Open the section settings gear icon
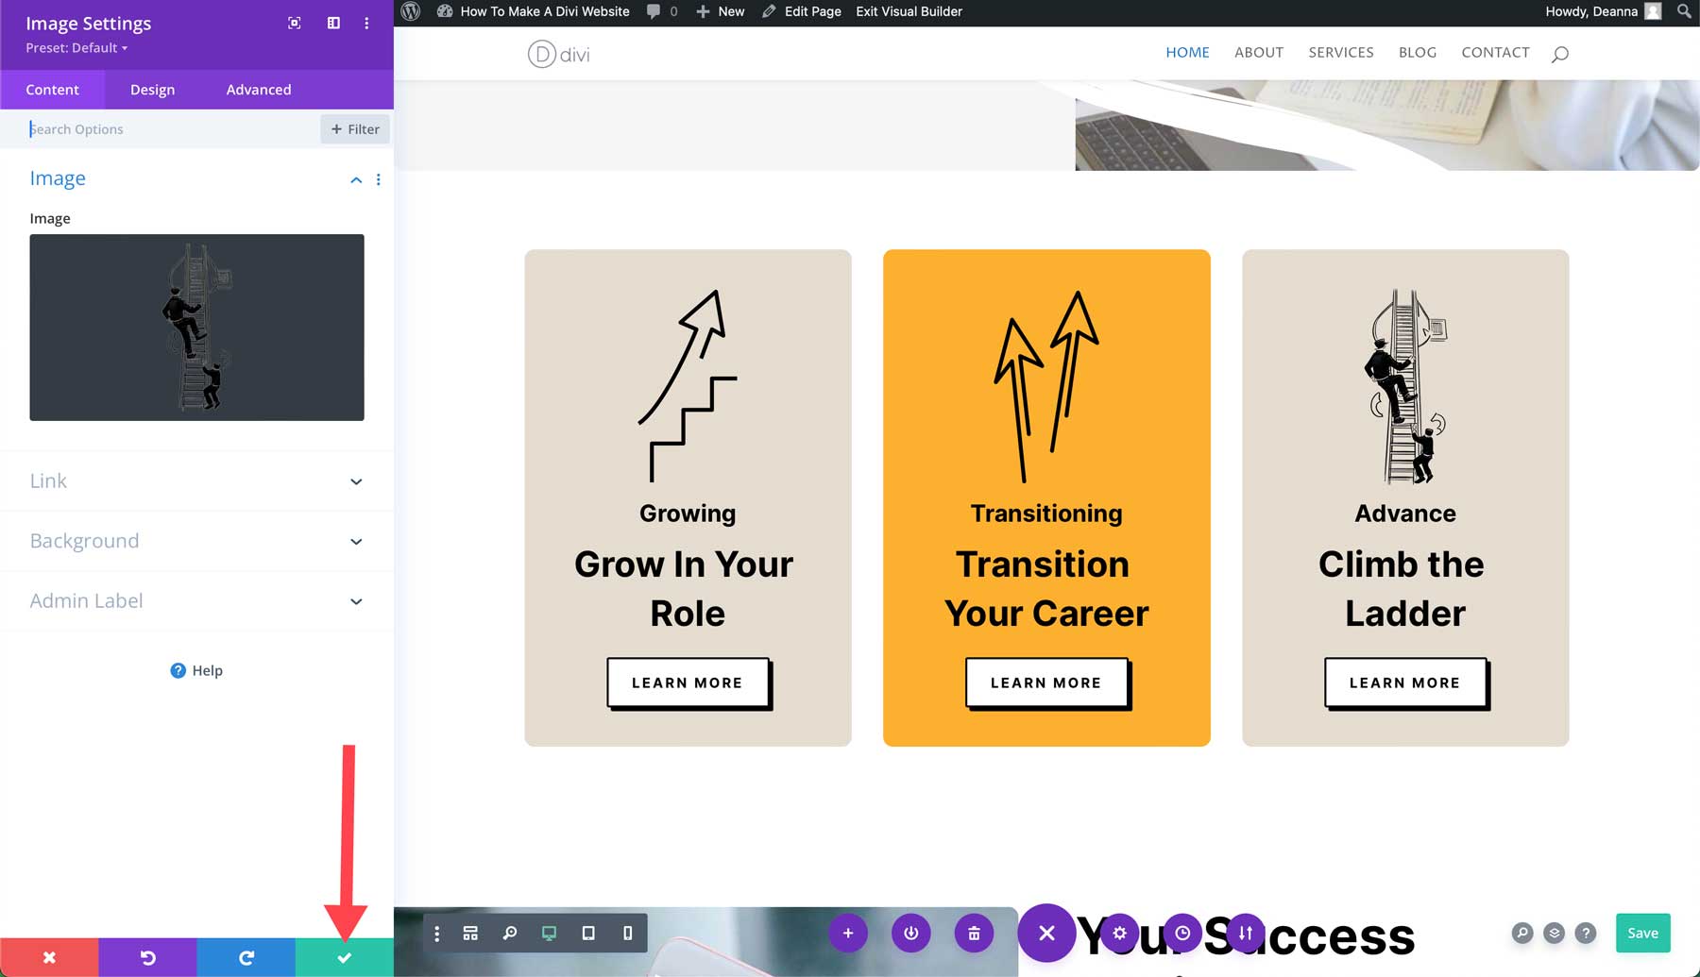The height and width of the screenshot is (977, 1700). [1120, 933]
